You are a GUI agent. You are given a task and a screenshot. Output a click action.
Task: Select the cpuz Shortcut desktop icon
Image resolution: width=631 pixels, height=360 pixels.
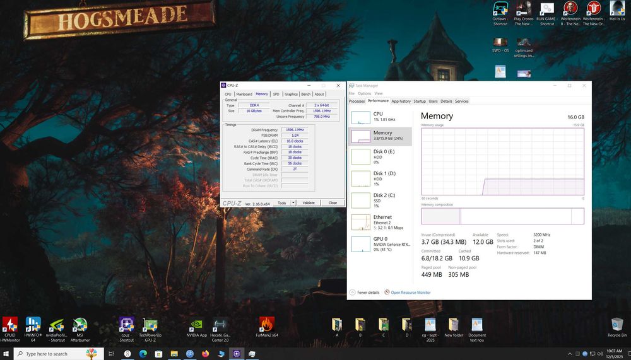click(126, 329)
